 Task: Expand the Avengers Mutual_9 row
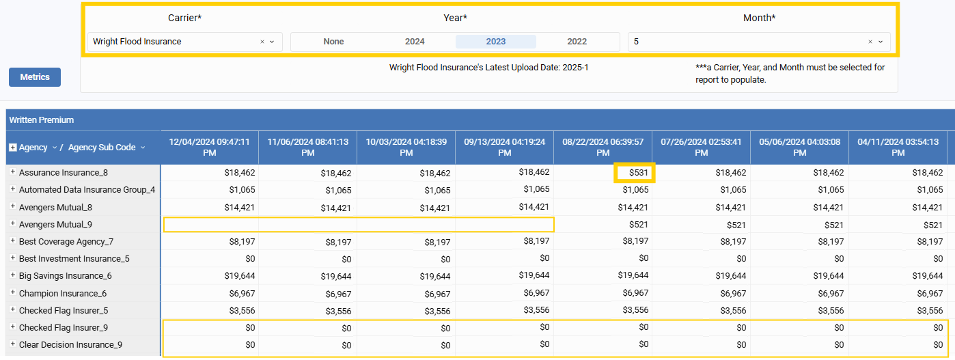[x=12, y=224]
